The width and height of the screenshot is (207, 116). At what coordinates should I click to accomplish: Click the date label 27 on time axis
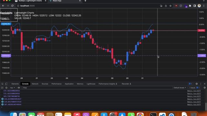pyautogui.click(x=97, y=78)
